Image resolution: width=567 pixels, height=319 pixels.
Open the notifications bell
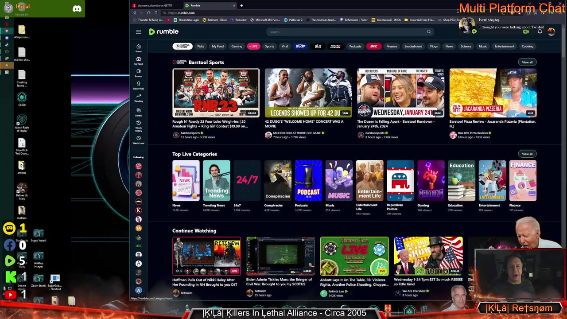tap(540, 31)
